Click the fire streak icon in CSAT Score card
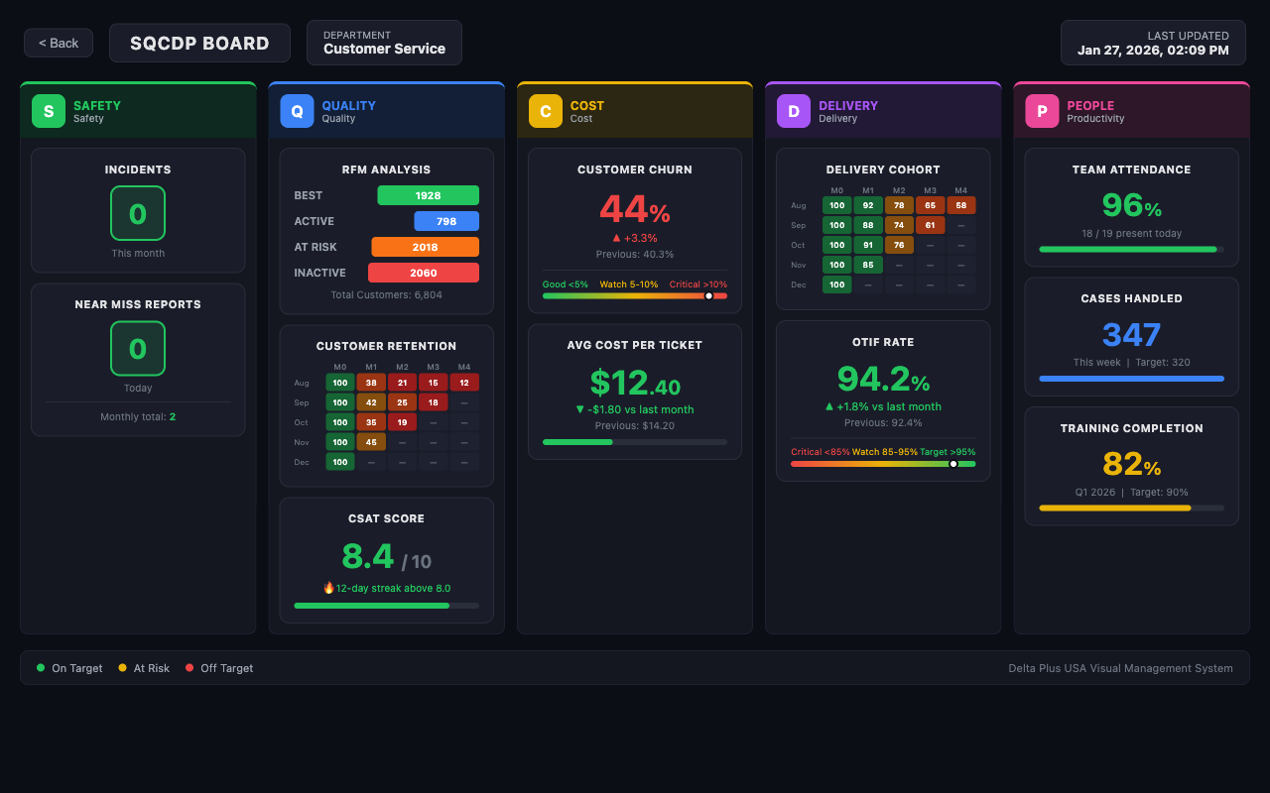Screen dimensions: 1270x793 pos(328,587)
